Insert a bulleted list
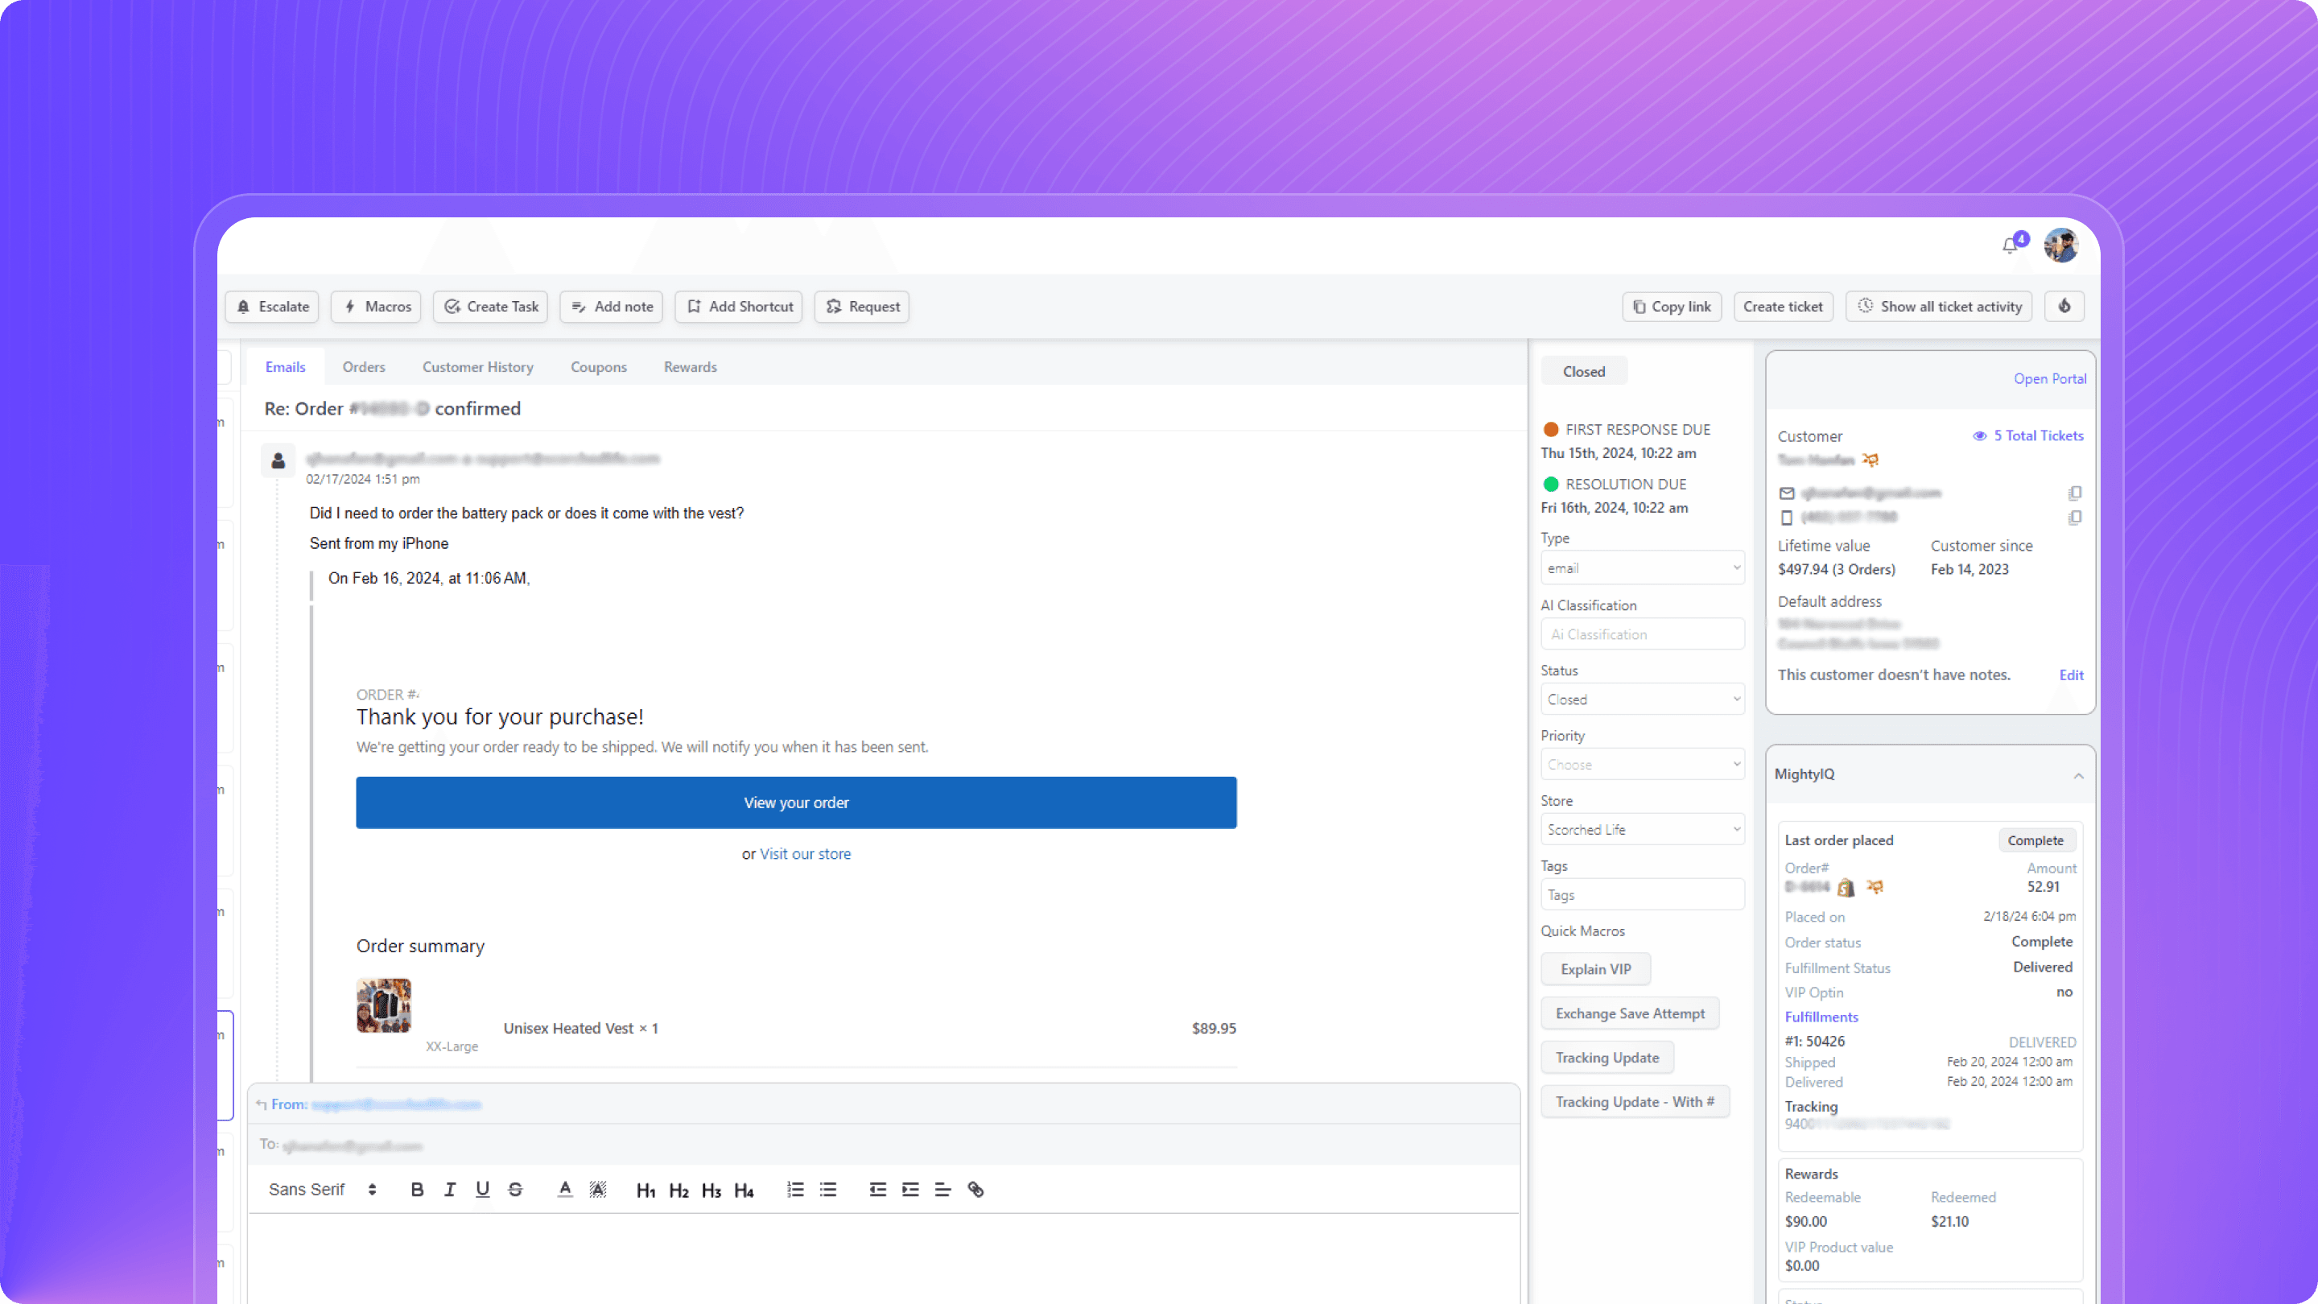Screen dimensions: 2318x1304 click(x=828, y=1190)
